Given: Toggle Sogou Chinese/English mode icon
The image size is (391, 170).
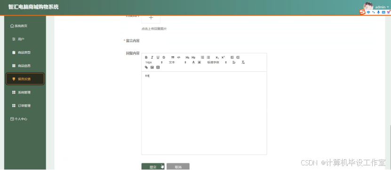Looking at the screenshot, I should (368, 12).
